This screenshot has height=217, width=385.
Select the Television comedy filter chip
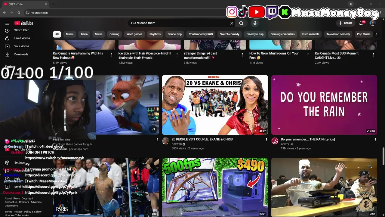(x=338, y=34)
